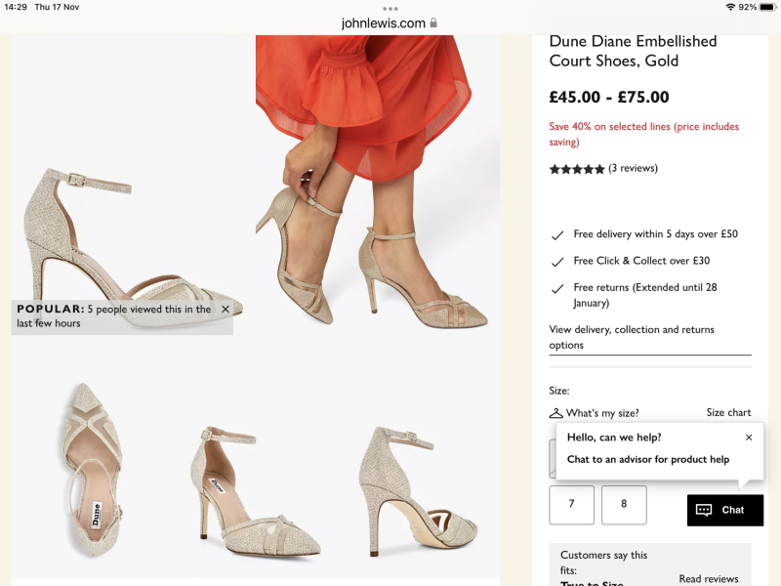The image size is (781, 586).
Task: Click the padlock icon next to johnlewis.com
Action: coord(434,22)
